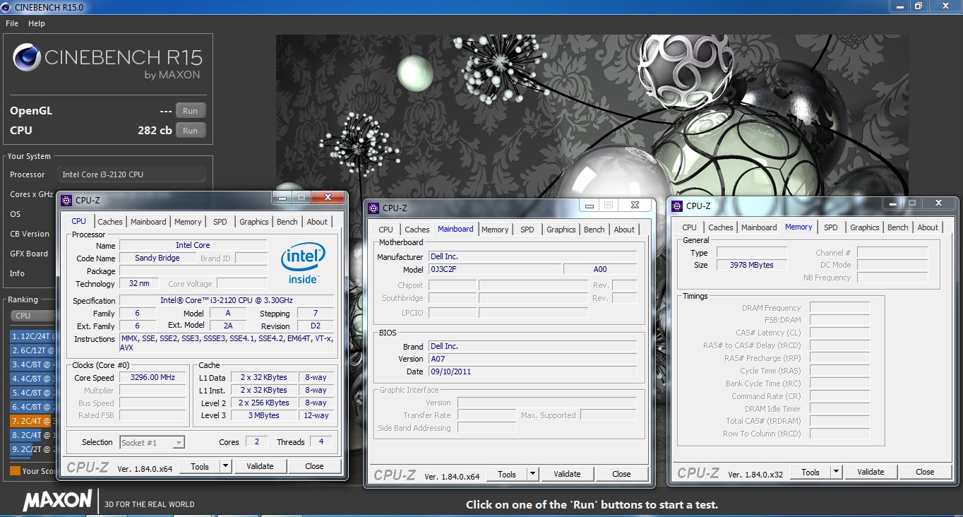
Task: Click Close button in first CPU-Z window
Action: click(314, 466)
